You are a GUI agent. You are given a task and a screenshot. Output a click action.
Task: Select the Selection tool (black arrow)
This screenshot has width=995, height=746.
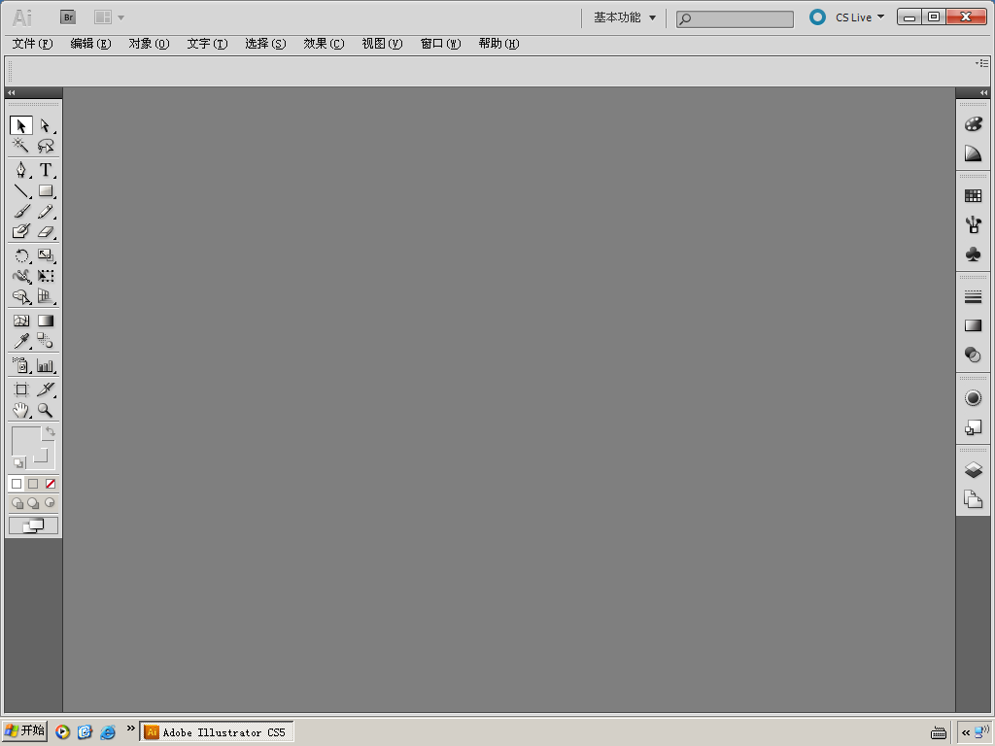[x=21, y=125]
